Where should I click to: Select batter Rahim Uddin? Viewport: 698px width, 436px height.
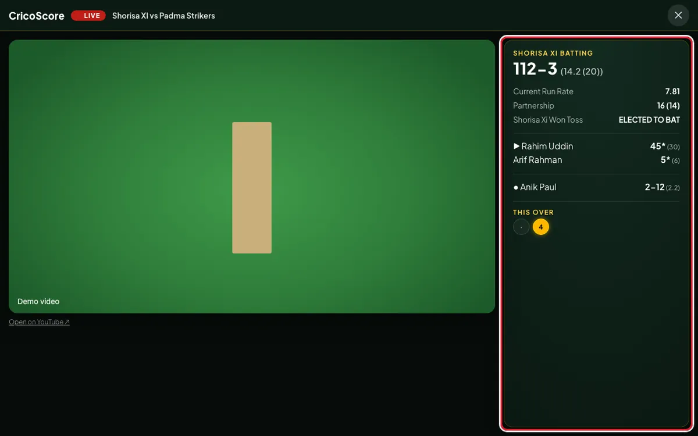pos(547,146)
